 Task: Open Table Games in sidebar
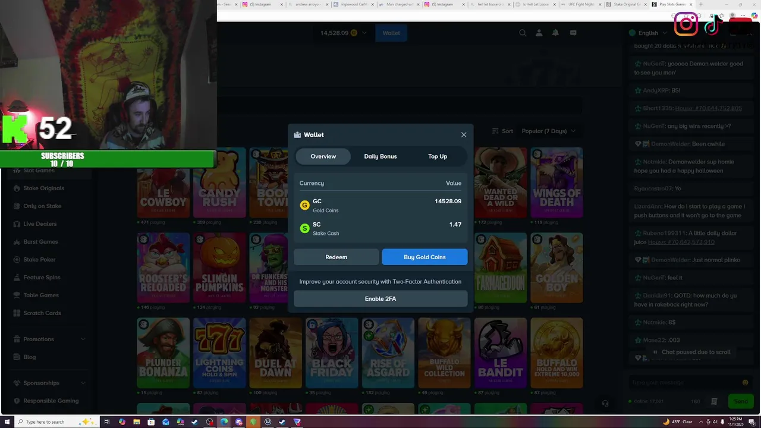coord(40,295)
